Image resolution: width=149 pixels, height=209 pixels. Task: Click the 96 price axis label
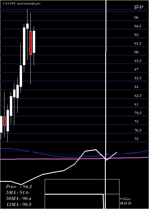136,17
